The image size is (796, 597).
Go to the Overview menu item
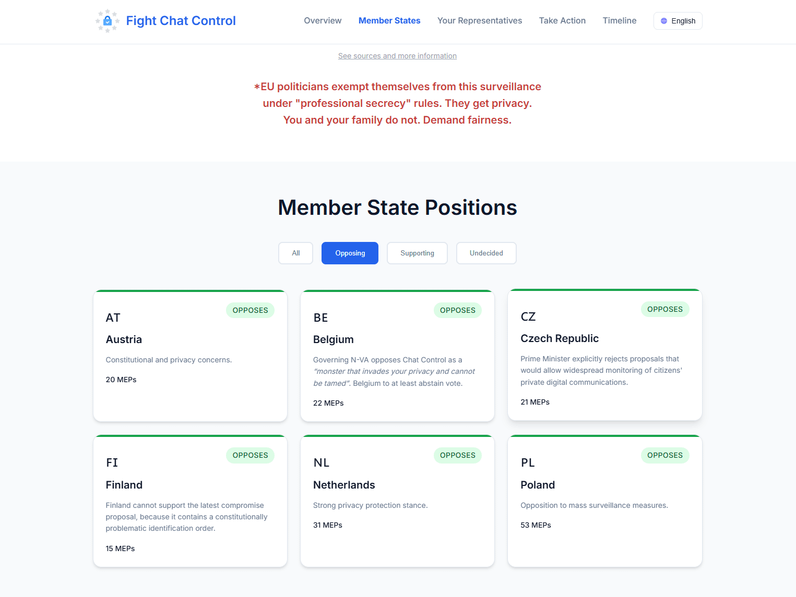323,21
